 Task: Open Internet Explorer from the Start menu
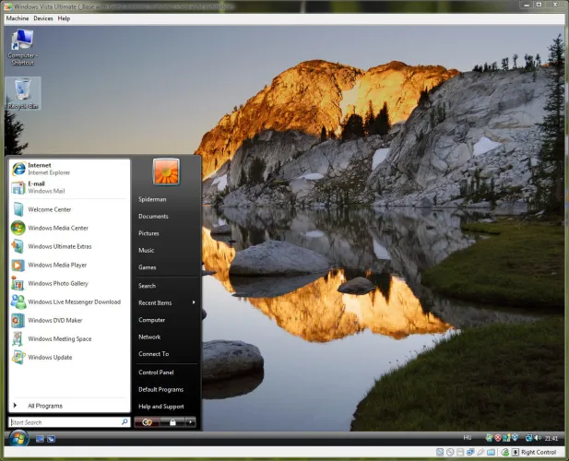coord(69,169)
